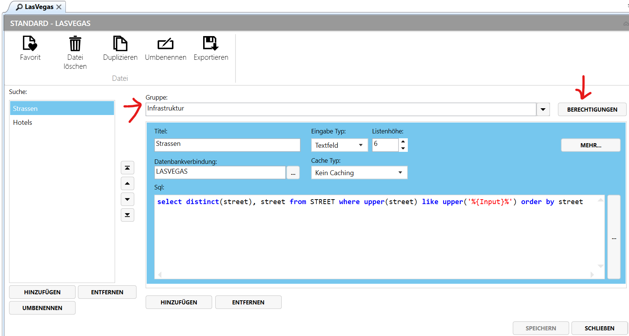Viewport: 629px width, 336px height.
Task: Click Entfernen below the search list
Action: [107, 292]
